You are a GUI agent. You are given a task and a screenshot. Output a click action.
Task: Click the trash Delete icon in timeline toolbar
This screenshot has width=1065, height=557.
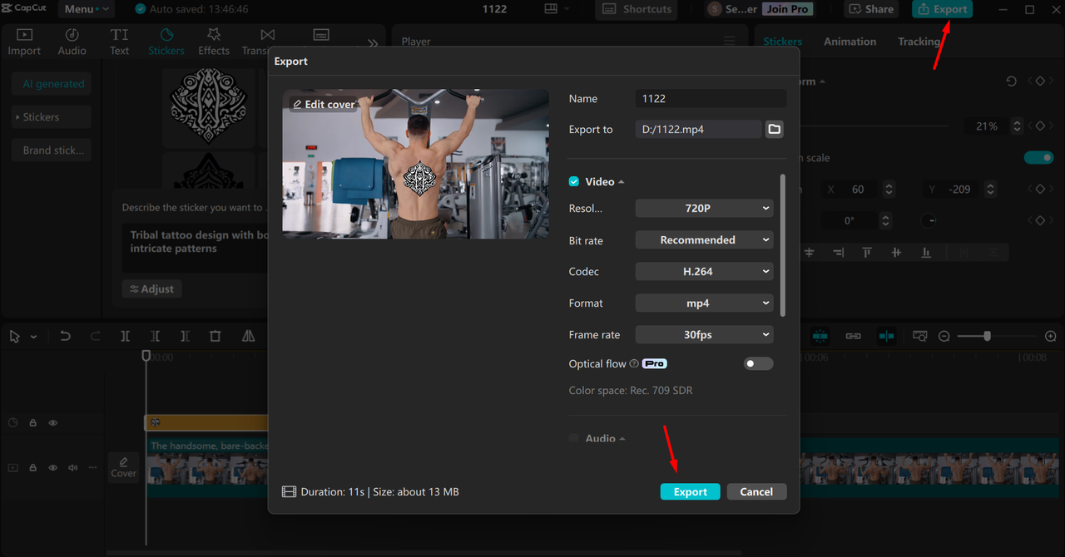(x=215, y=337)
